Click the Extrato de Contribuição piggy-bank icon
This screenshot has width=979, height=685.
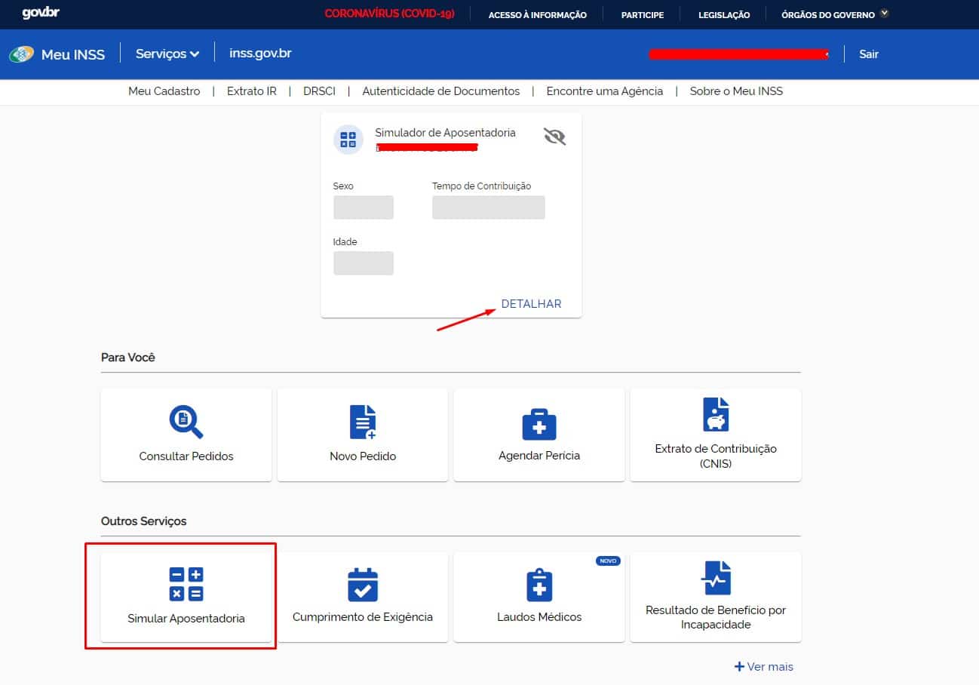pos(716,414)
